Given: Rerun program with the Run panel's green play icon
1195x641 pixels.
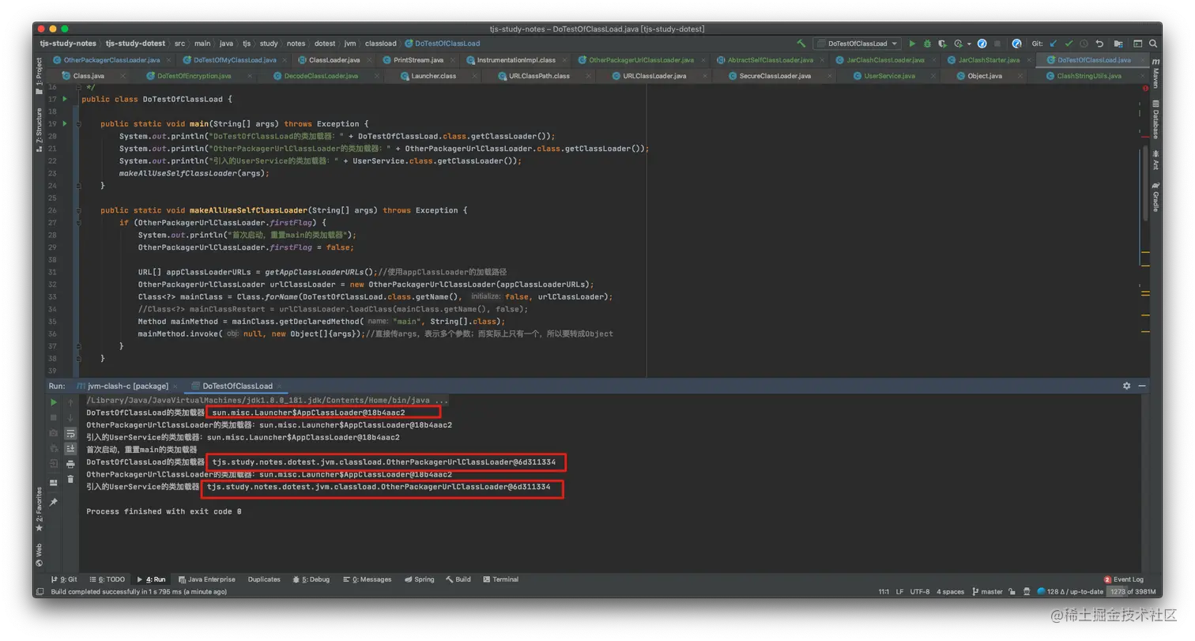Looking at the screenshot, I should click(x=54, y=402).
